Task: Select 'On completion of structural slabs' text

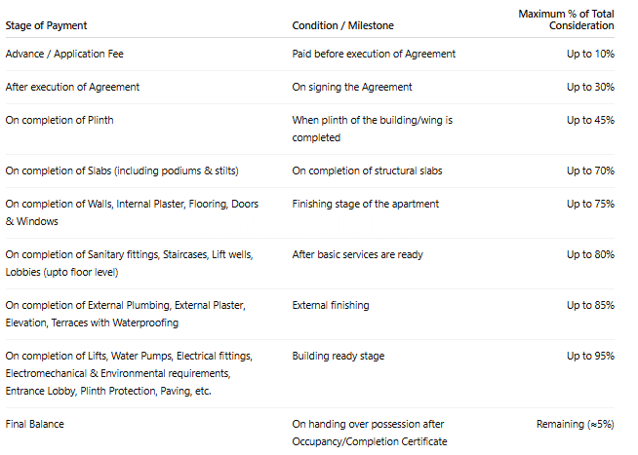Action: tap(367, 171)
